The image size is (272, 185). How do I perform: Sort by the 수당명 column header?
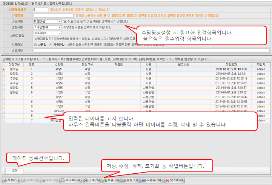click(x=59, y=64)
